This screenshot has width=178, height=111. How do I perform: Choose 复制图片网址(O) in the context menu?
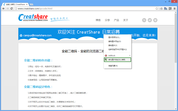[x=118, y=41]
